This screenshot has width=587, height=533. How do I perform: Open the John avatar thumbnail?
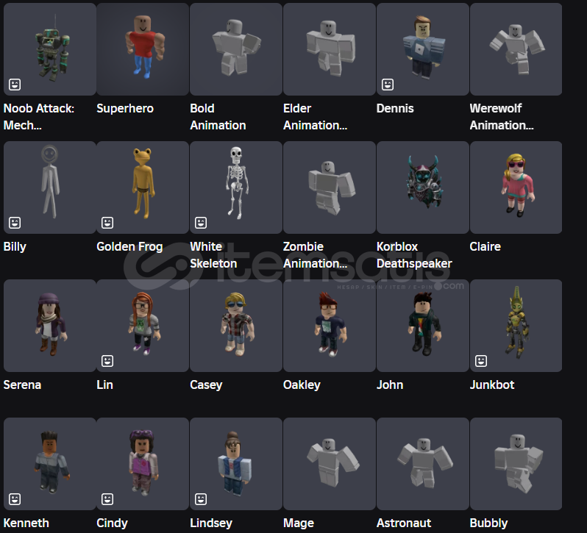click(423, 326)
